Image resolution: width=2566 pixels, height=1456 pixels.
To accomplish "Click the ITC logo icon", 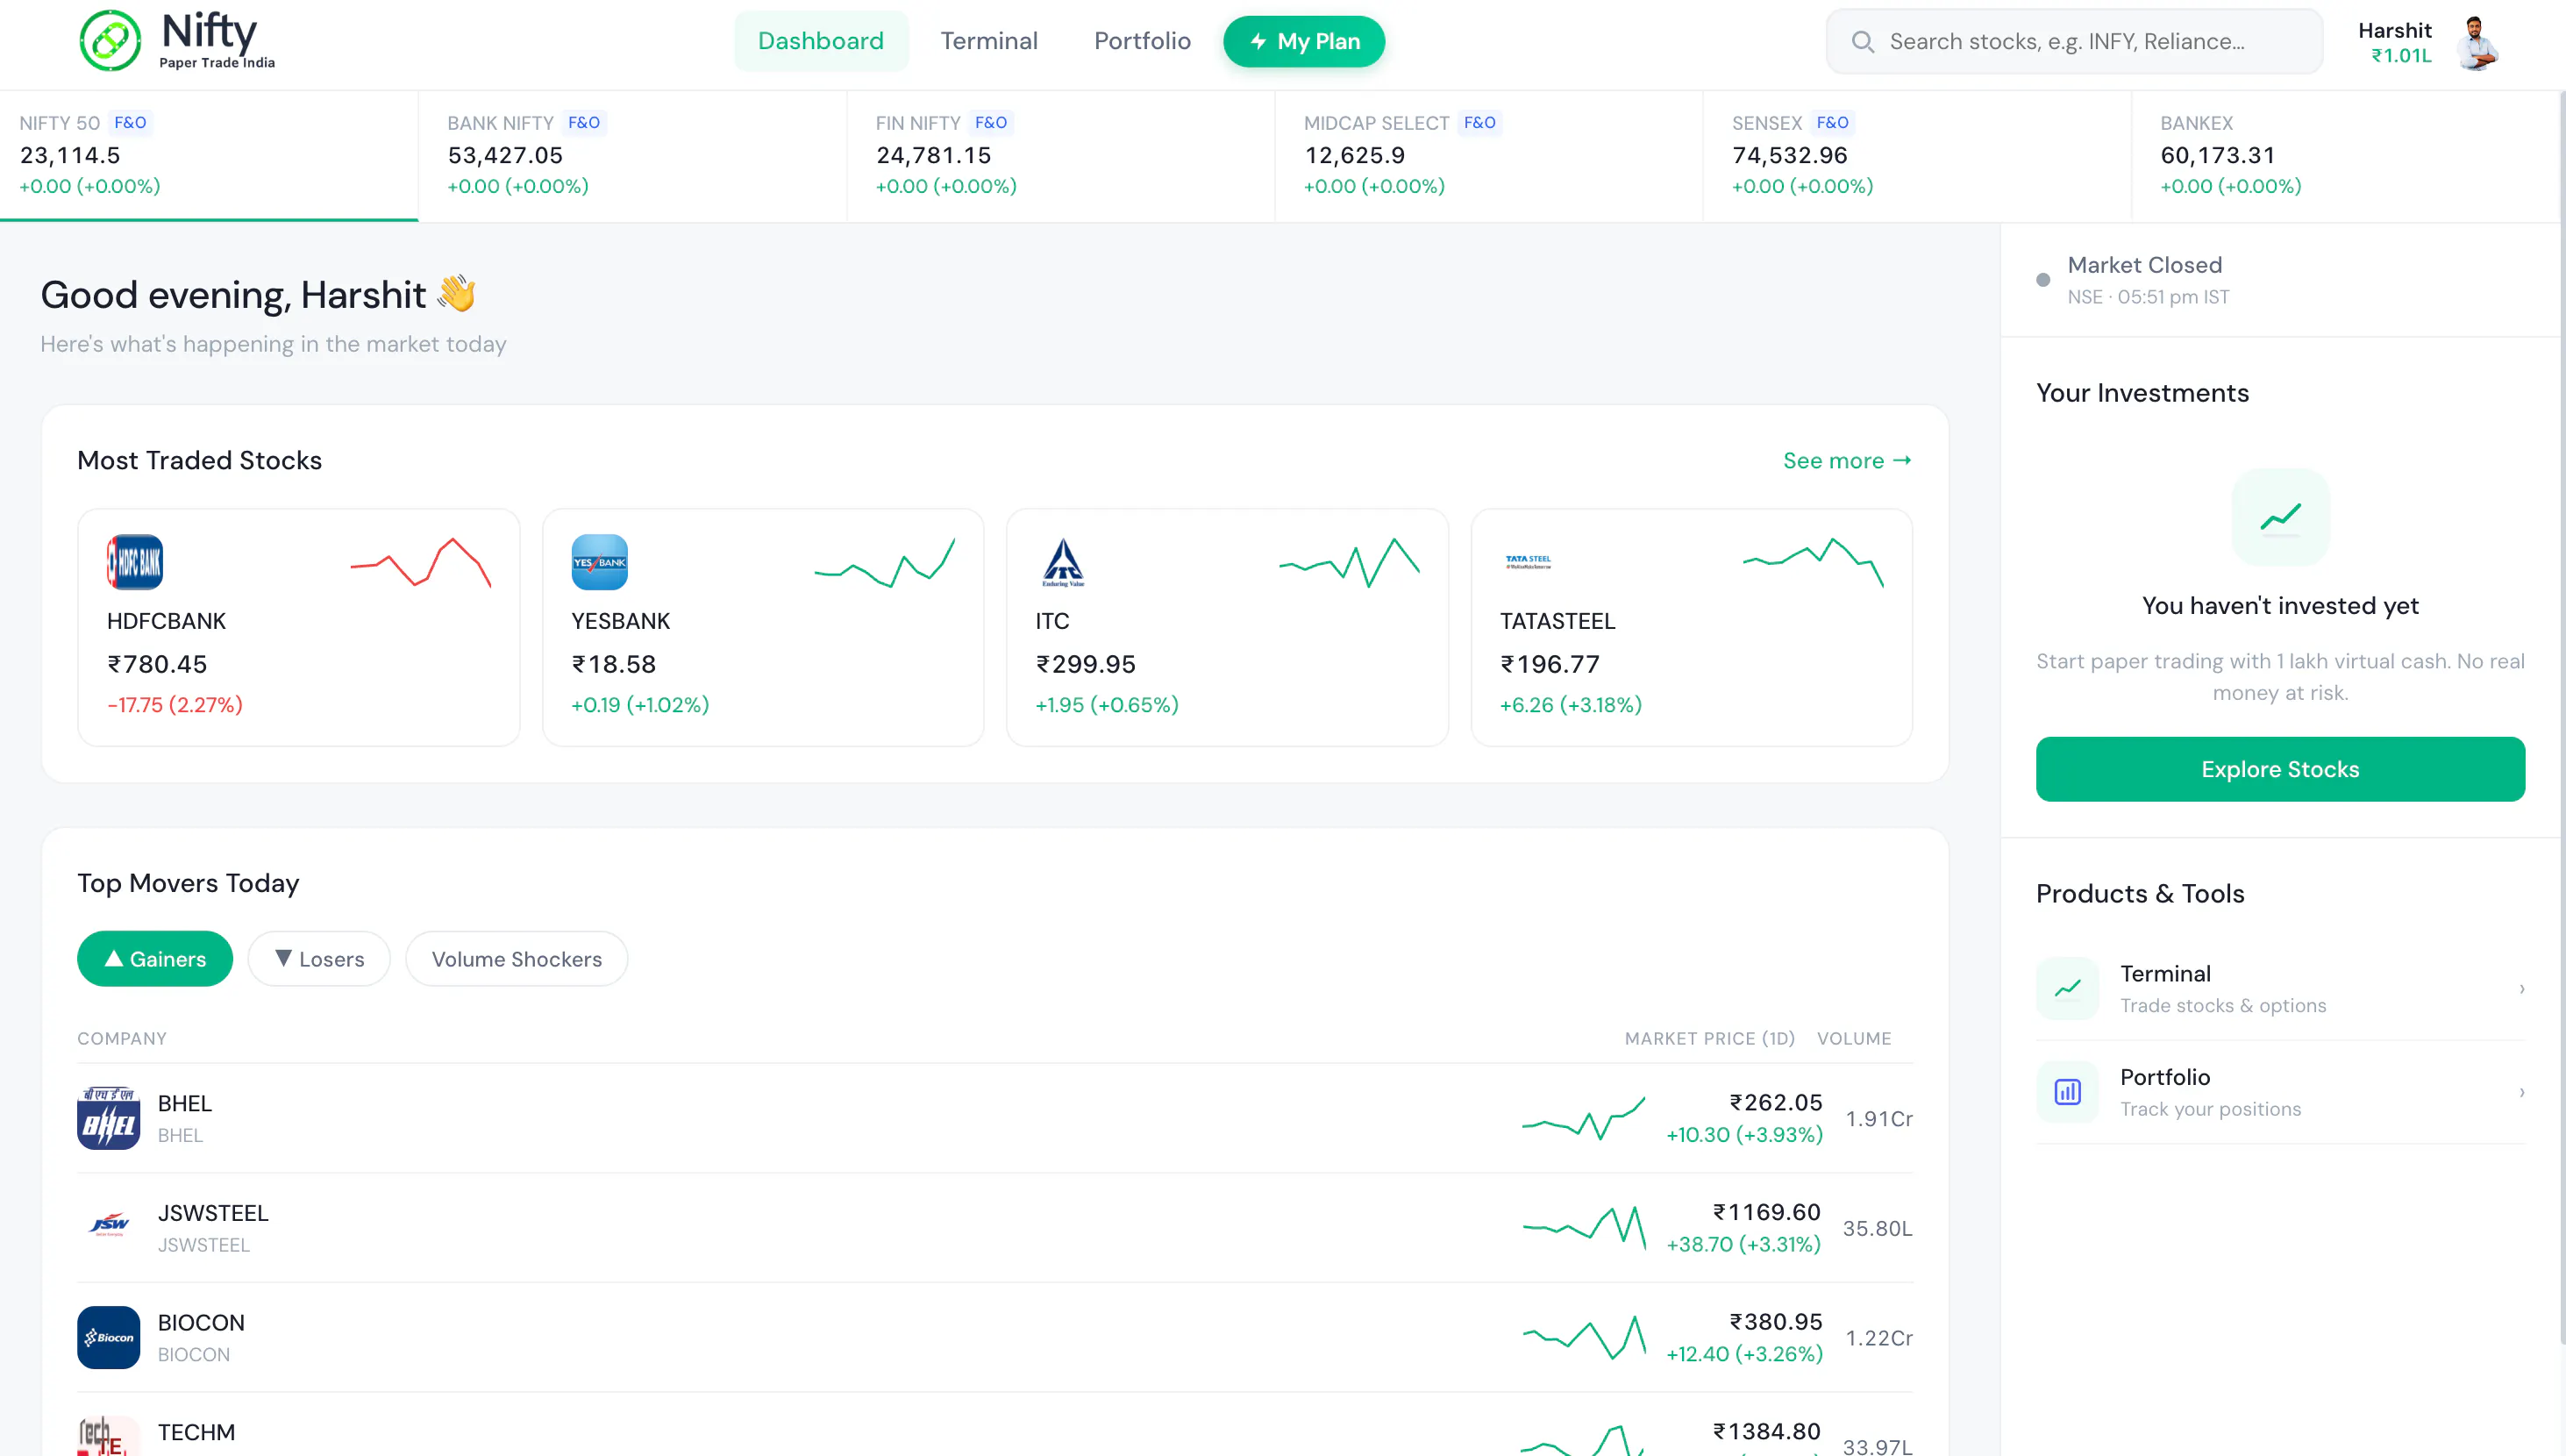I will click(1063, 562).
